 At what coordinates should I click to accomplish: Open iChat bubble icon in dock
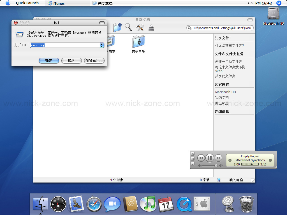click(112, 204)
